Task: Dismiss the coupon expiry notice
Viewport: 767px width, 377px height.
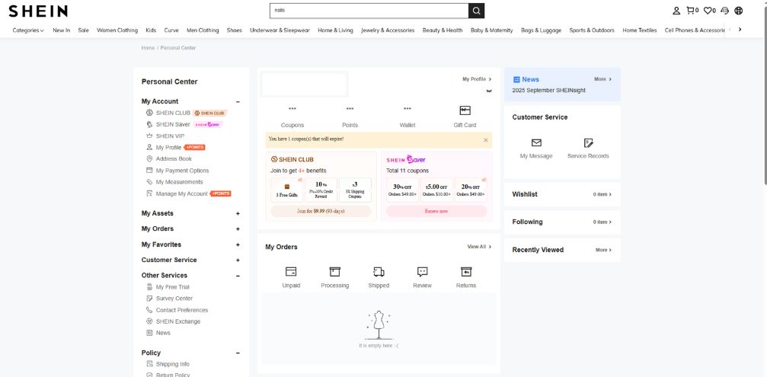Action: (x=486, y=140)
